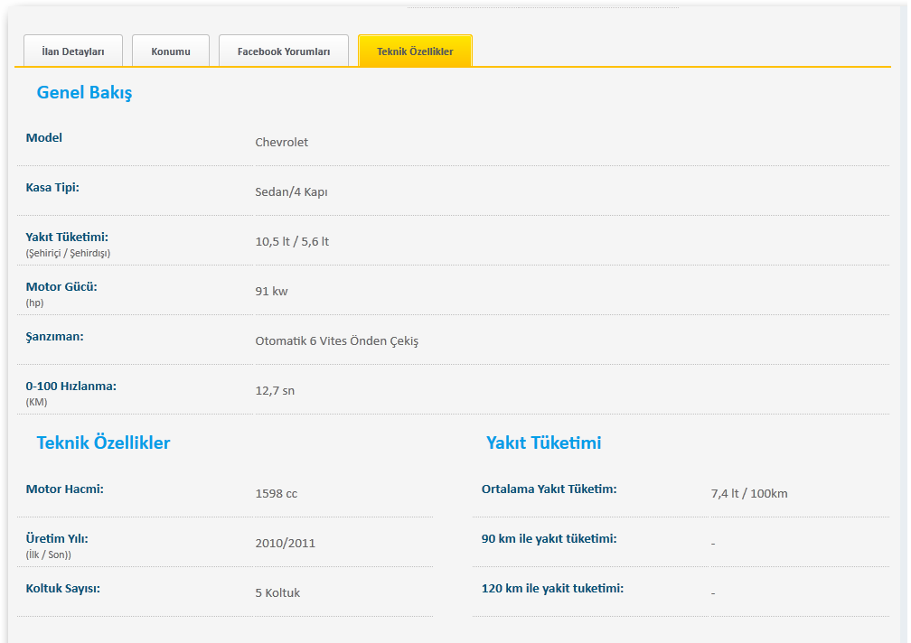Click the 12,7 sn acceleration value
Viewport: 911px width, 643px height.
[x=275, y=391]
